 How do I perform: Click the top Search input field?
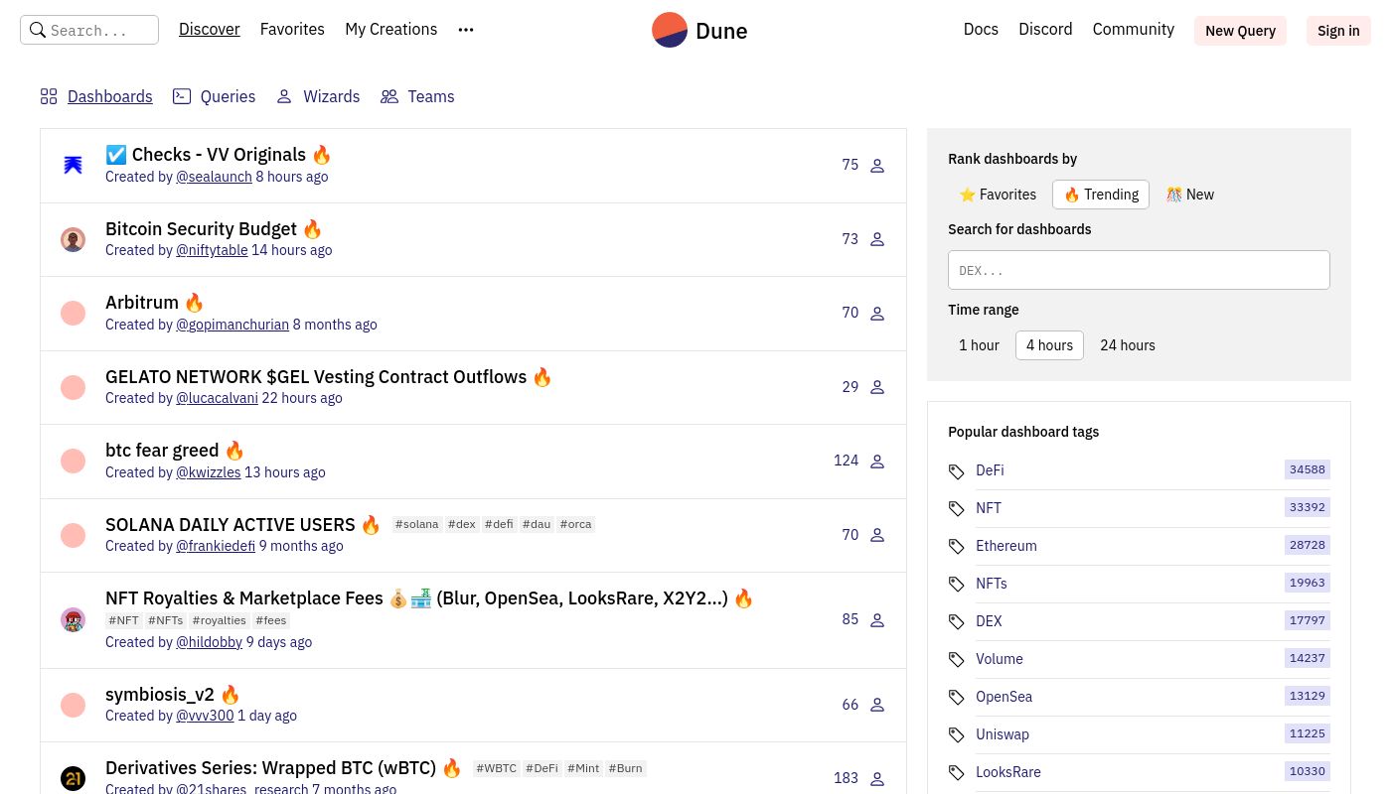89,30
